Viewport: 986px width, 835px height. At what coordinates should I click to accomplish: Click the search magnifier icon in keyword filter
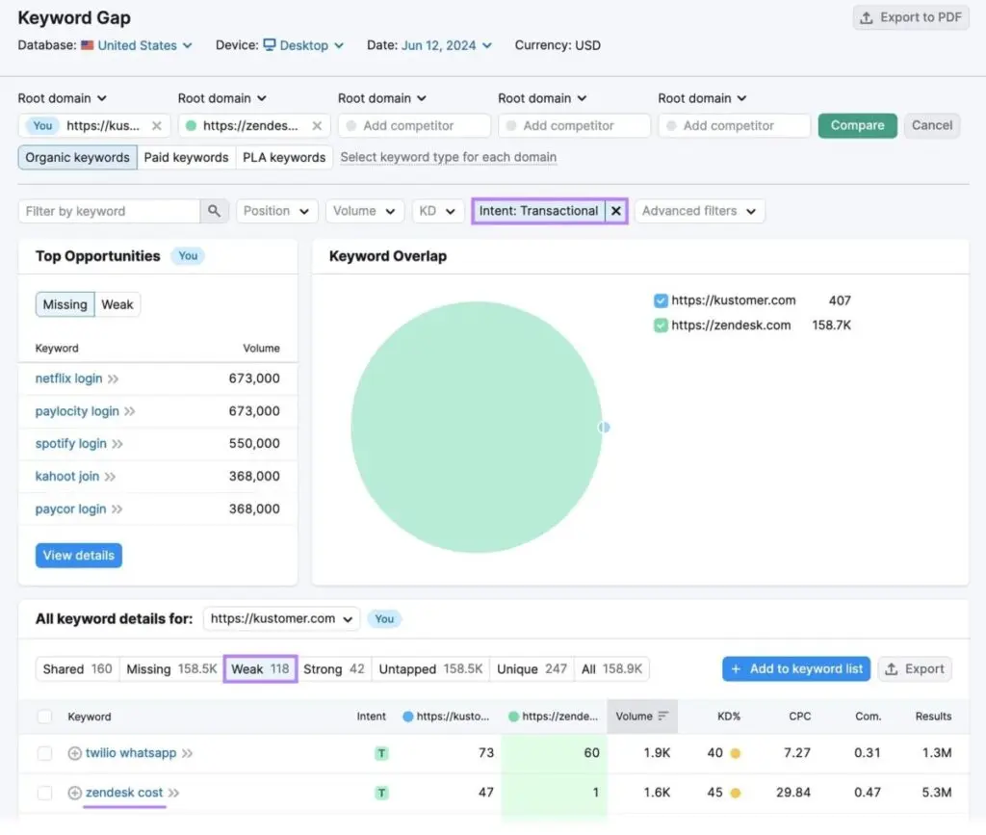pos(214,211)
